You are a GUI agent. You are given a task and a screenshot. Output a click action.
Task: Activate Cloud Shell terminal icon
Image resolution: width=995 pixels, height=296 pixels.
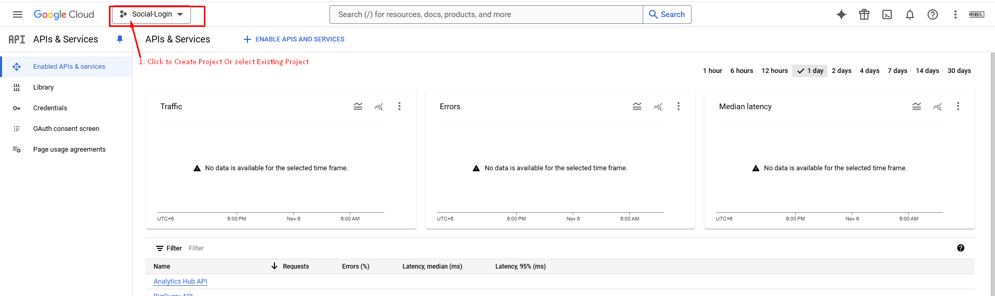[887, 14]
